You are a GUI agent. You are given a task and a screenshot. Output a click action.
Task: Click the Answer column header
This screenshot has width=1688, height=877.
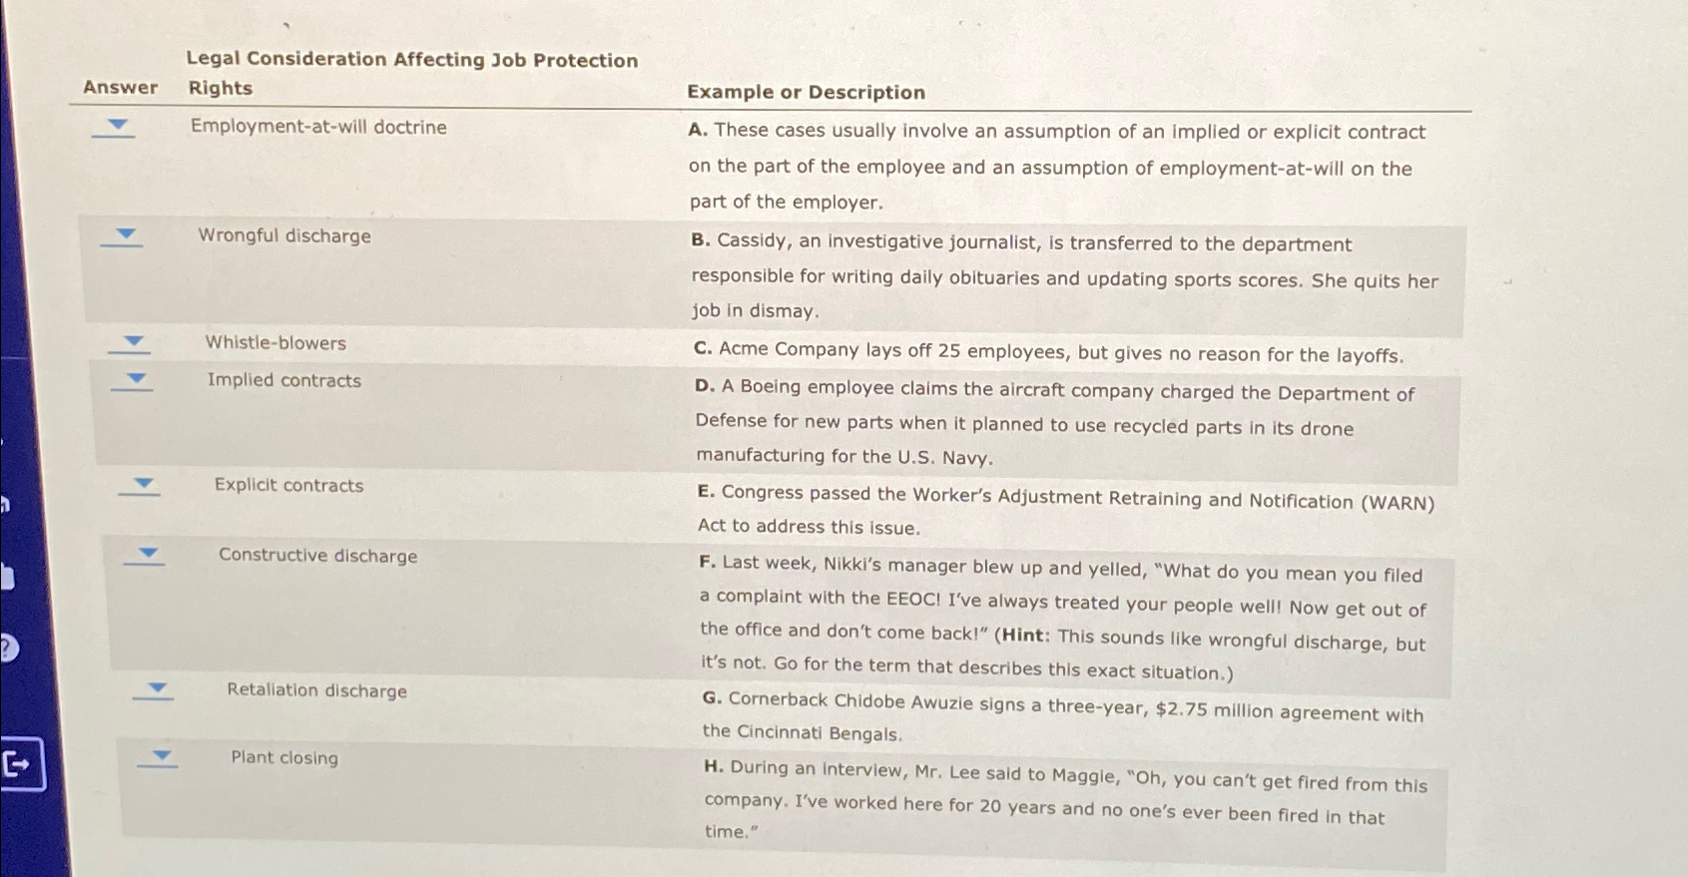tap(120, 88)
